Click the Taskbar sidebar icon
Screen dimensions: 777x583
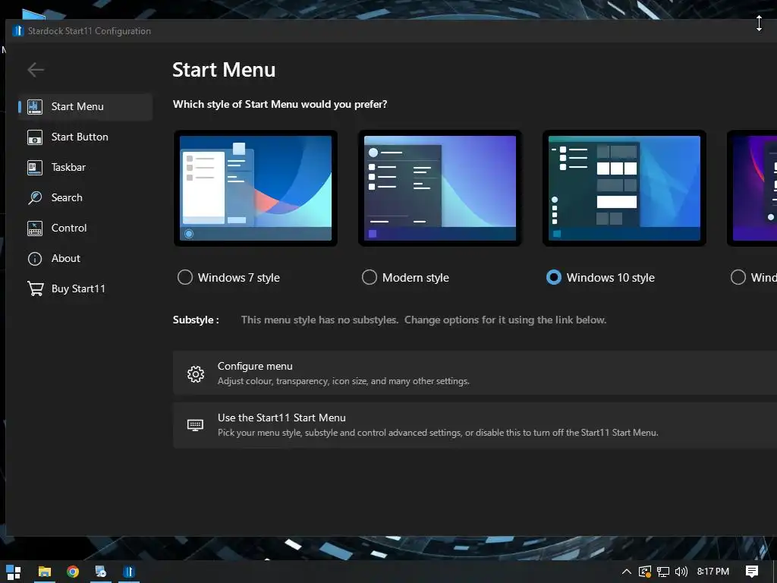coord(35,168)
